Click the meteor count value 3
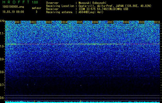The height and width of the screenshot is (103, 162). (x=37, y=12)
